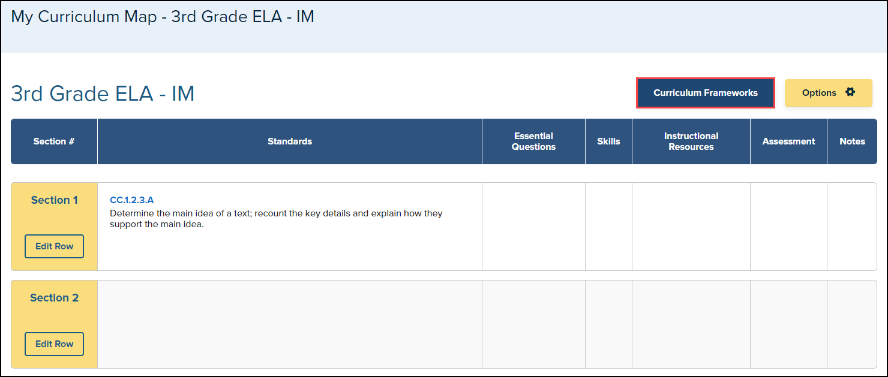Select the Section 1 row label
Image resolution: width=888 pixels, height=377 pixels.
[54, 200]
